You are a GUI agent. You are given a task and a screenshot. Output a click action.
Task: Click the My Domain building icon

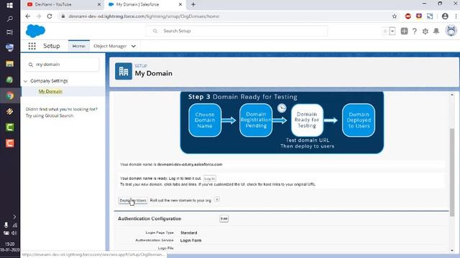pyautogui.click(x=124, y=71)
